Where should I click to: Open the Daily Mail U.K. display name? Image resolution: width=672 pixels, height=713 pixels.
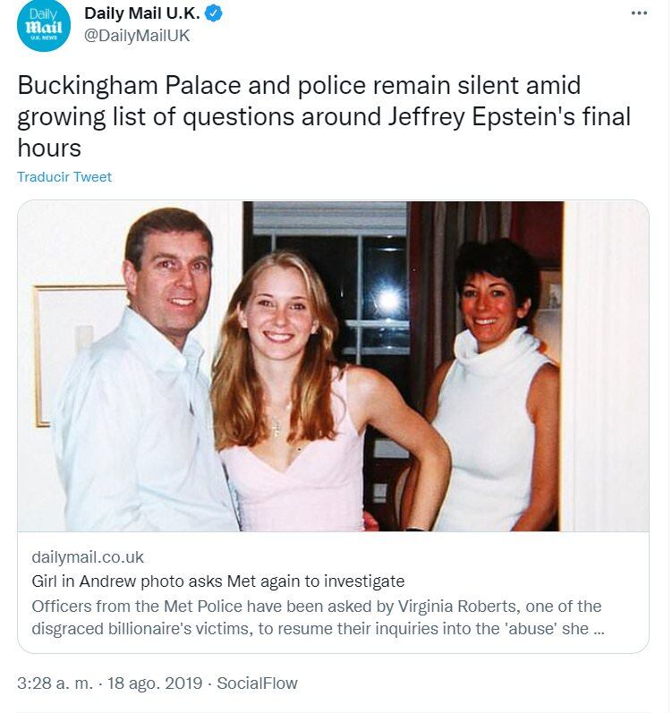142,14
